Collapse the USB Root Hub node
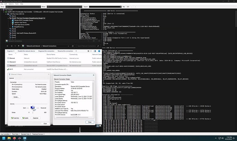 (6, 14)
